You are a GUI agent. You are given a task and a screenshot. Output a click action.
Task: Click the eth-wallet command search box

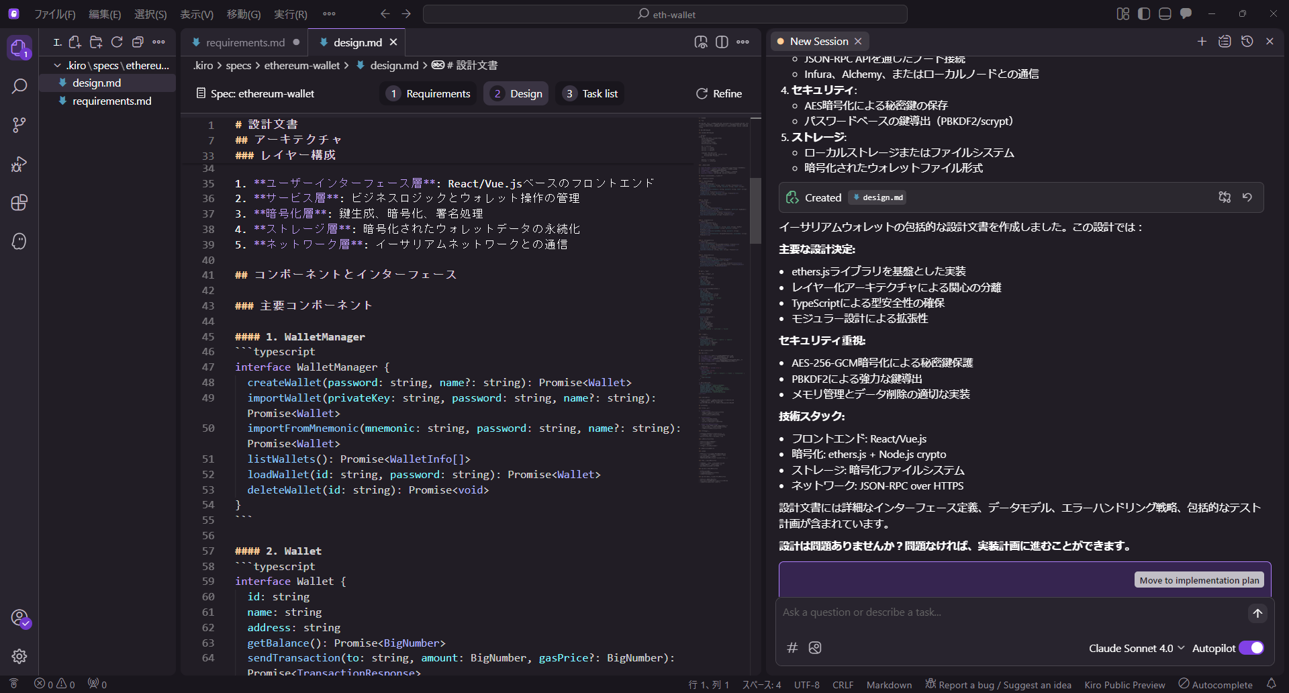[x=665, y=14]
